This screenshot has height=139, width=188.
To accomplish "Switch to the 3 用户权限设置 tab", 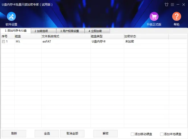I will pos(70,31).
